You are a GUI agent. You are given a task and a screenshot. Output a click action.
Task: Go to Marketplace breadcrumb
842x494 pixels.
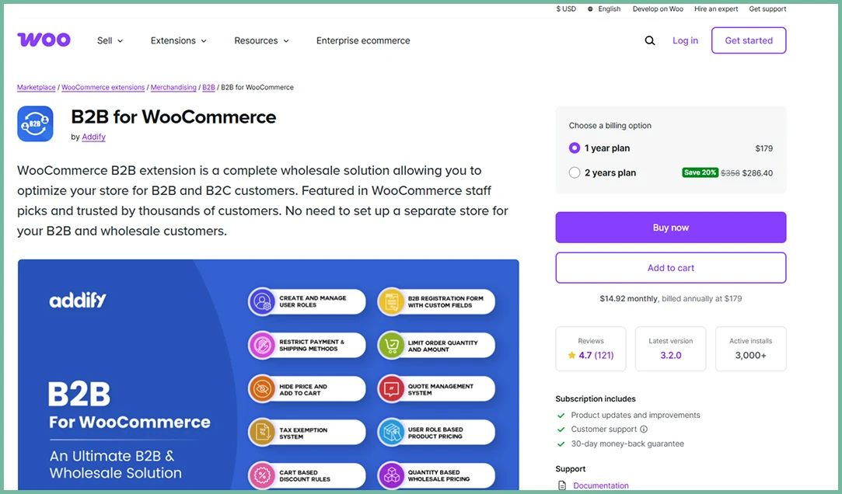[36, 88]
